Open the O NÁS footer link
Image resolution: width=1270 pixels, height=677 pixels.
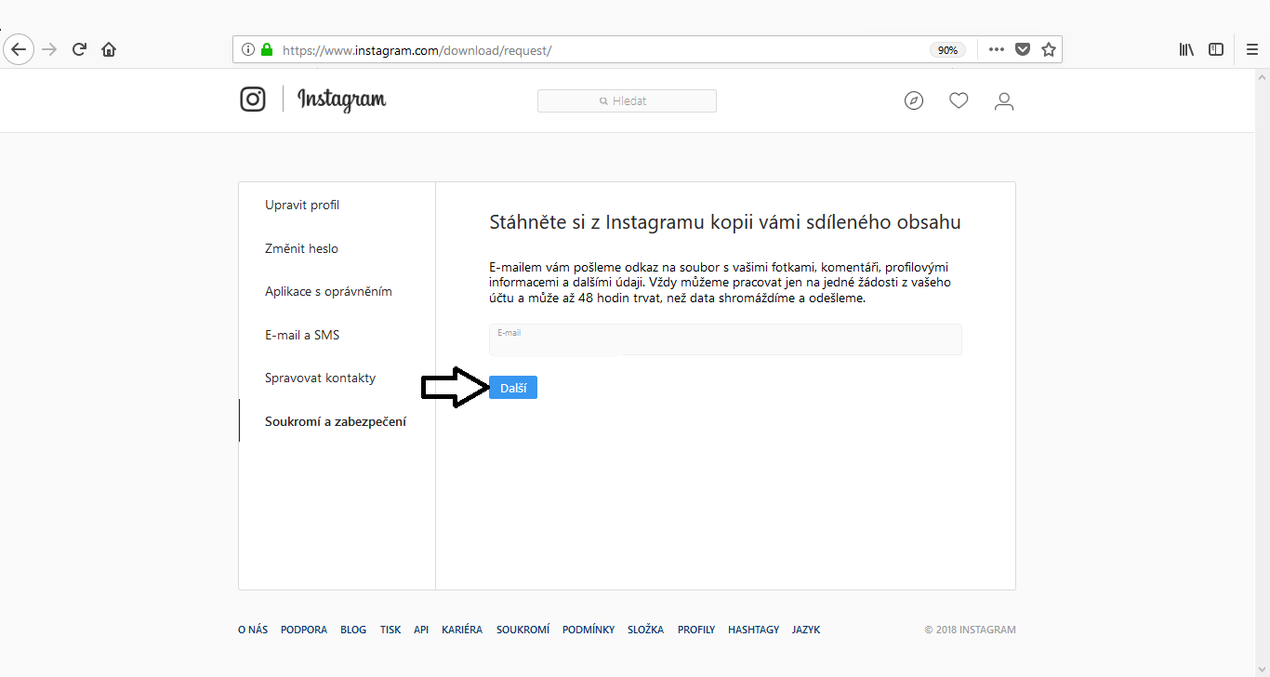click(253, 630)
